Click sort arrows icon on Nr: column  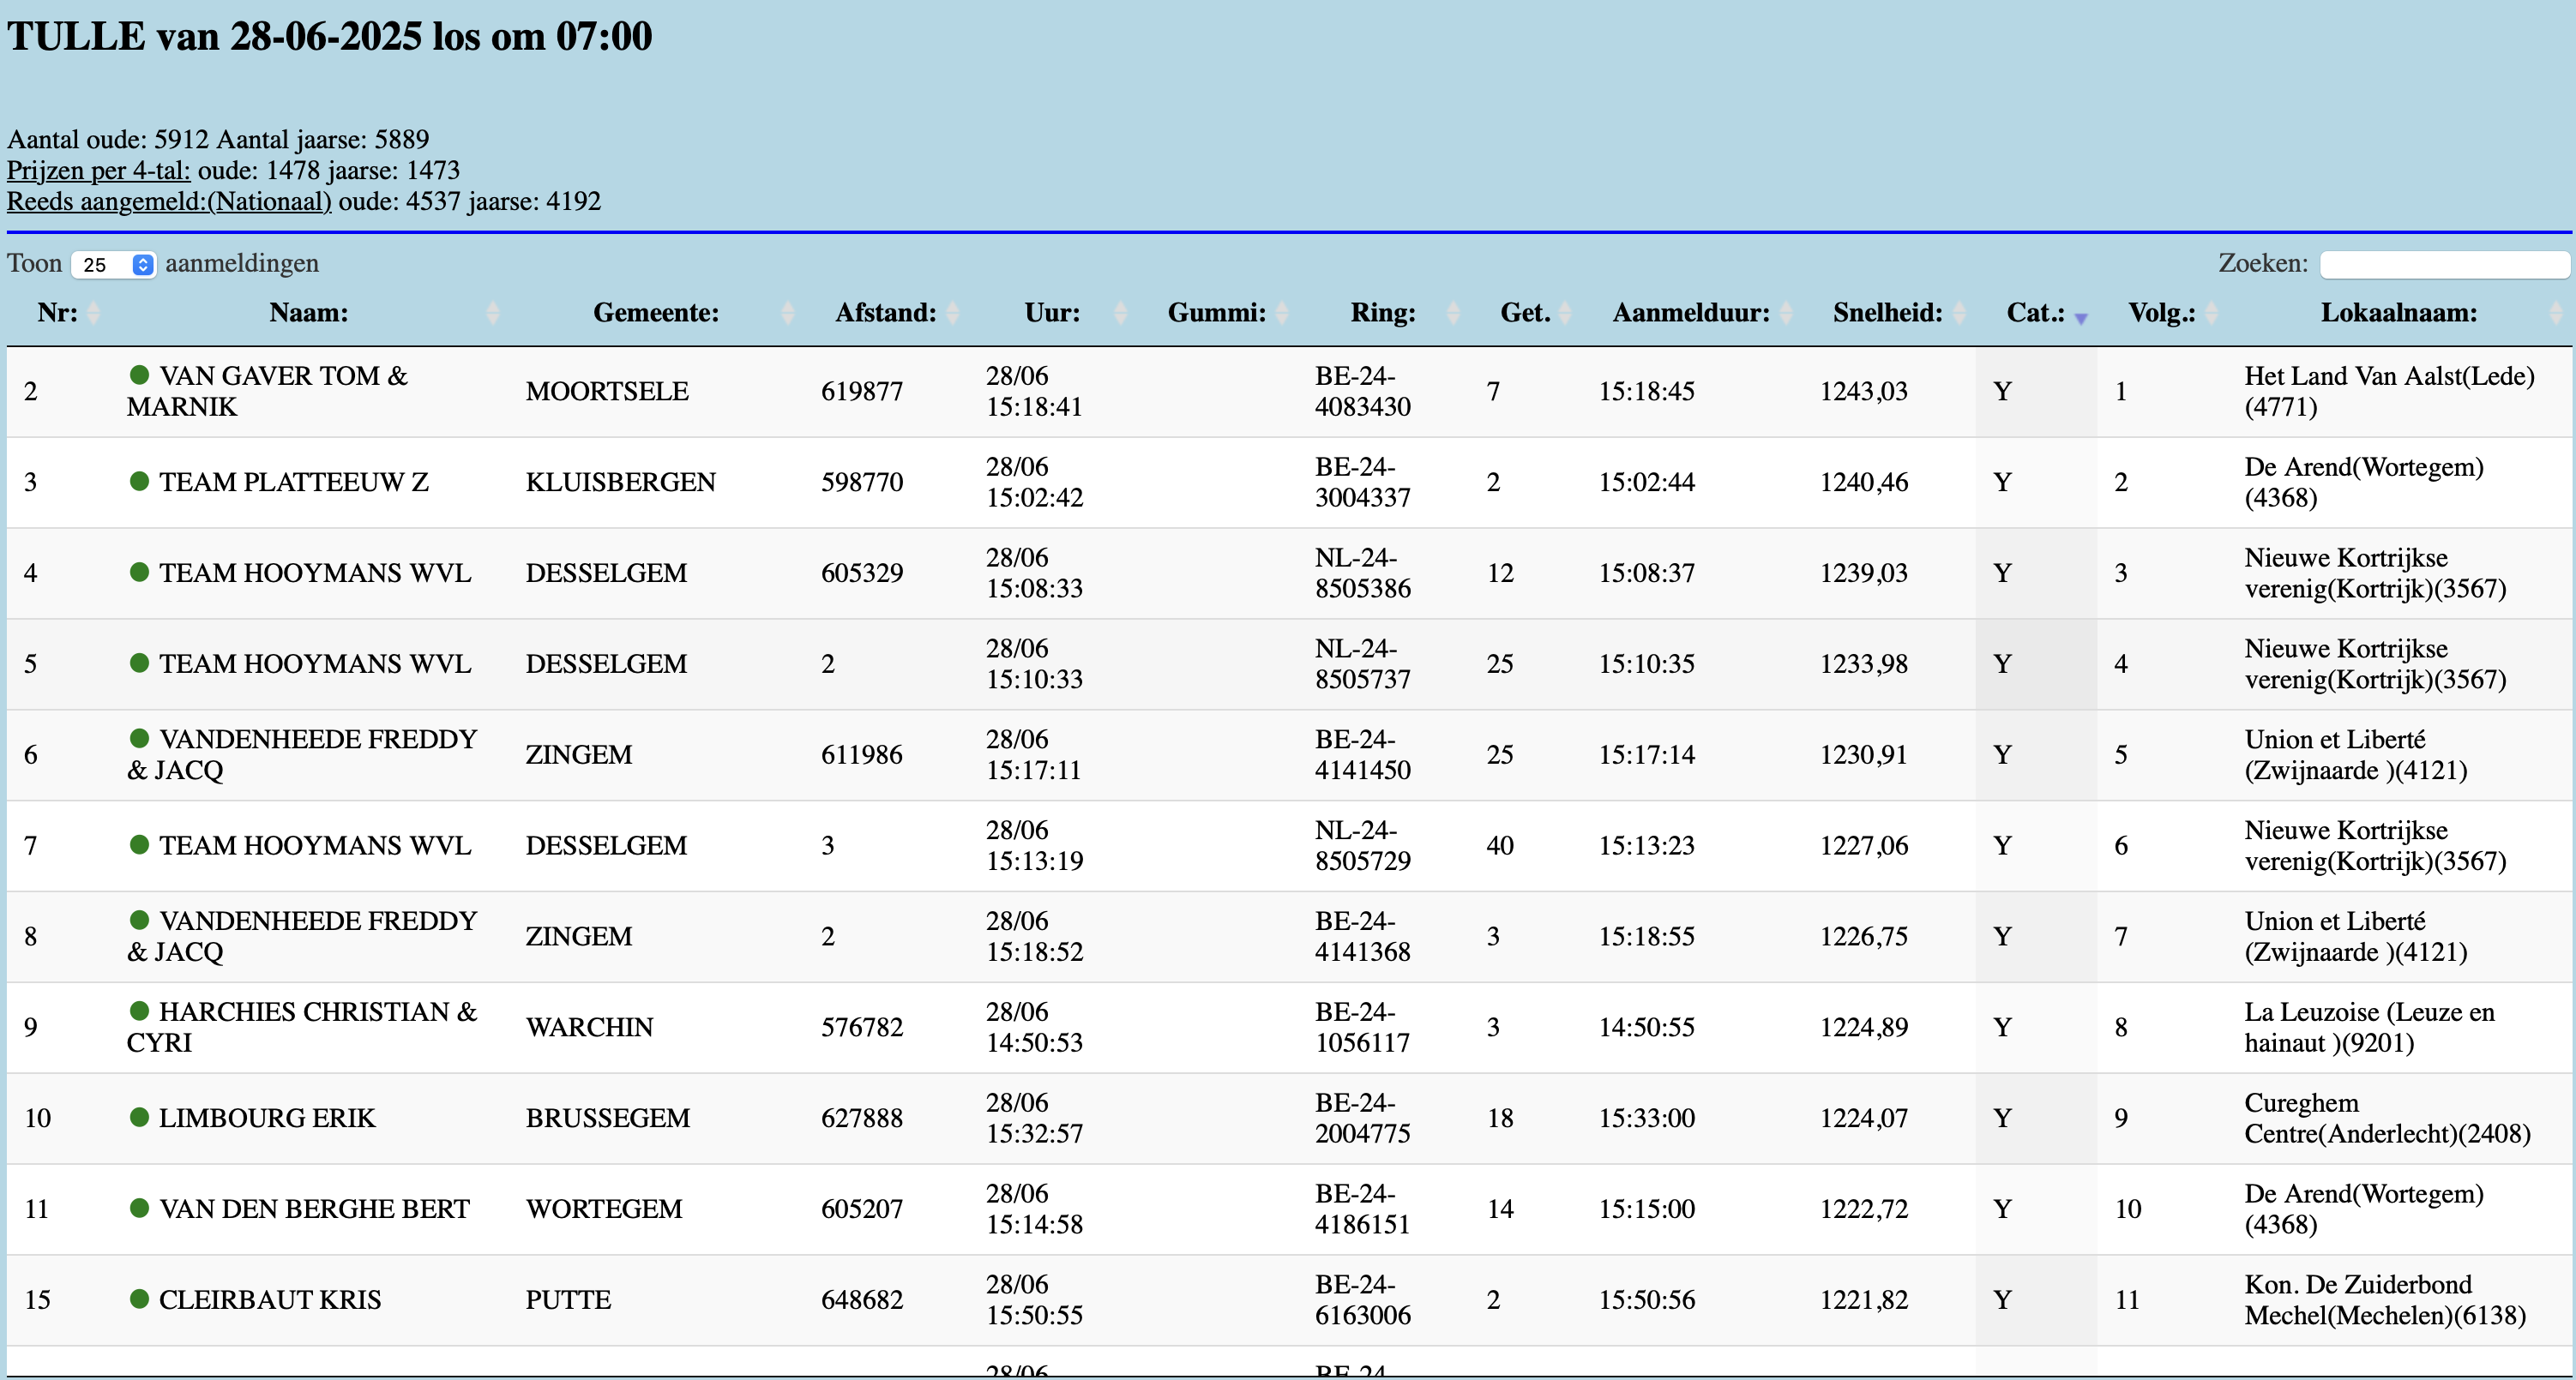pos(93,313)
